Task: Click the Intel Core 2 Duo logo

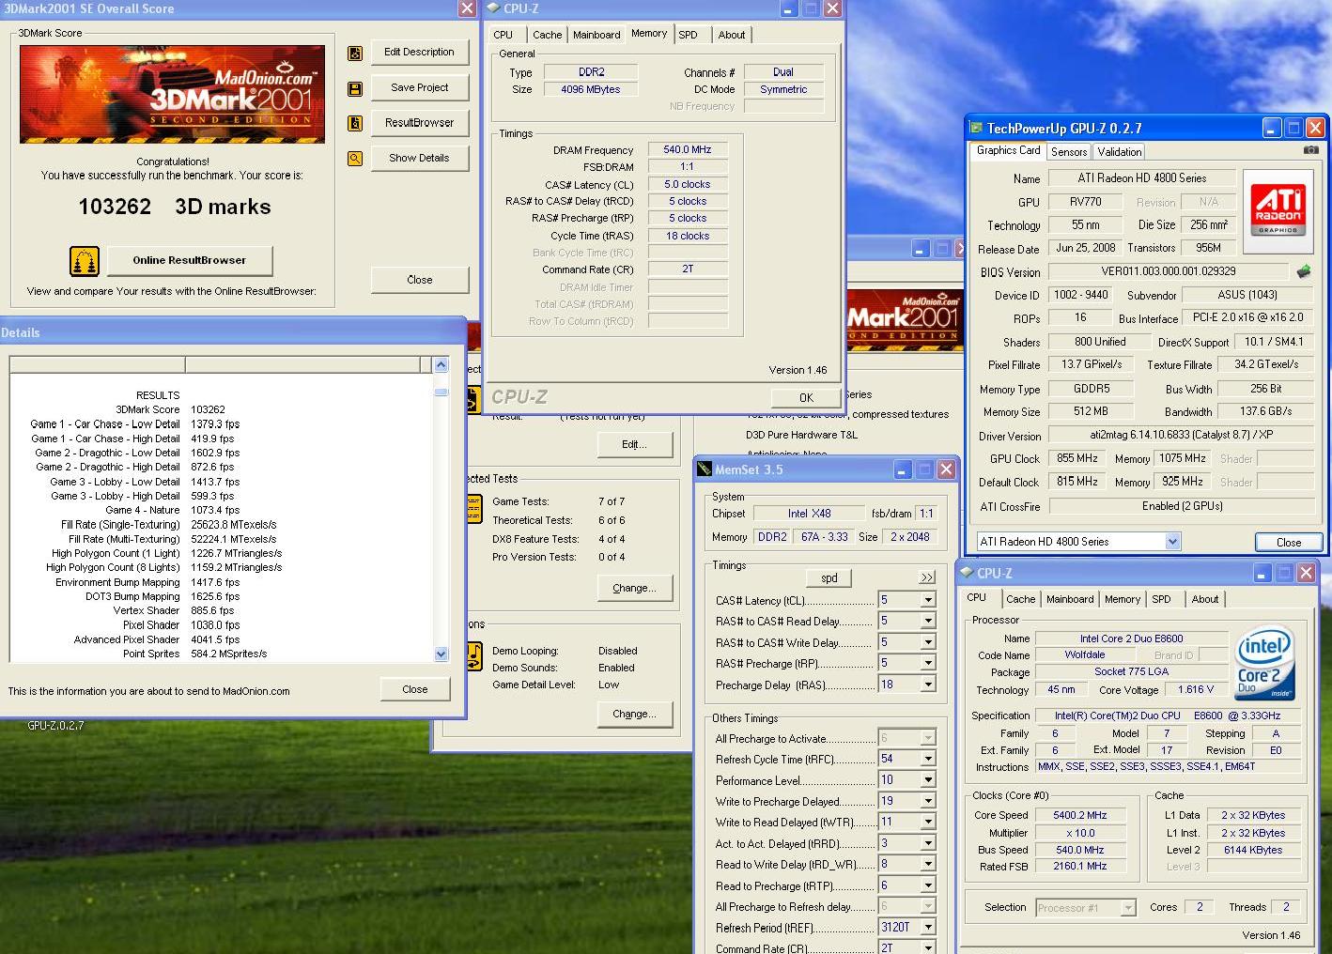Action: tap(1264, 663)
